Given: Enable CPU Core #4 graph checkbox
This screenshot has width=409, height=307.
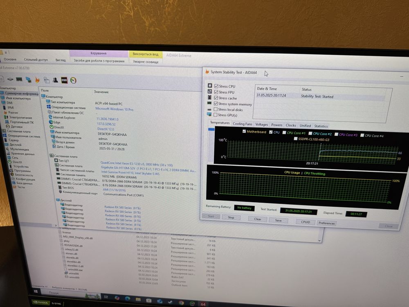Looking at the screenshot, I should (x=362, y=135).
